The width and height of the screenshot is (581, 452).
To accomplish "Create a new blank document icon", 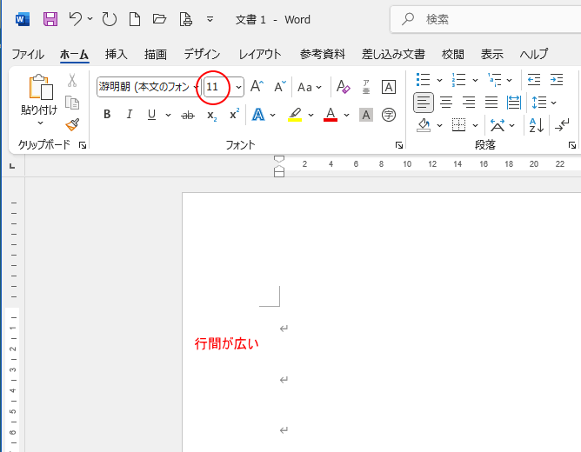I will tap(135, 19).
